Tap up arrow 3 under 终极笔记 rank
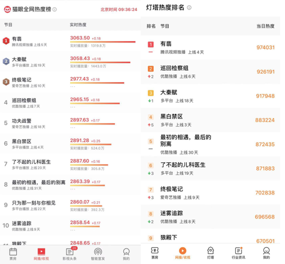This screenshot has height=264, width=285. pos(151,198)
